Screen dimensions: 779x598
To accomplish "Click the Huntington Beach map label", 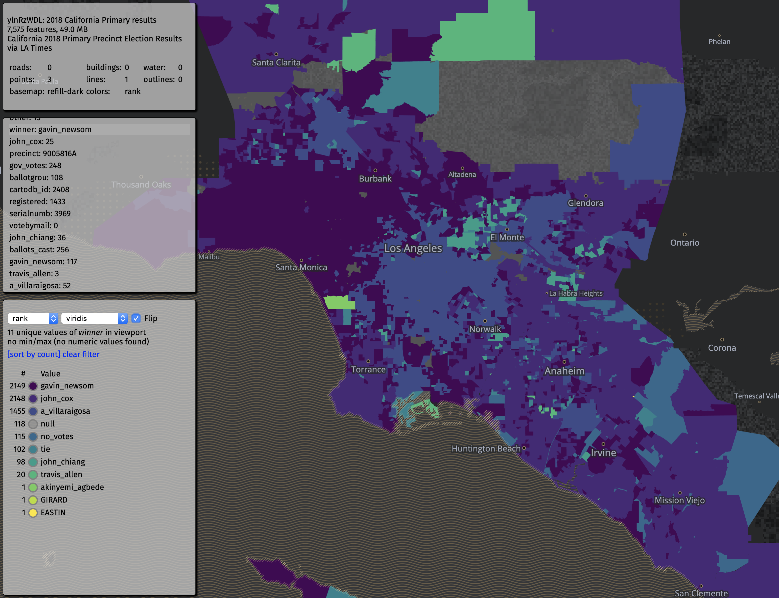I will click(486, 448).
